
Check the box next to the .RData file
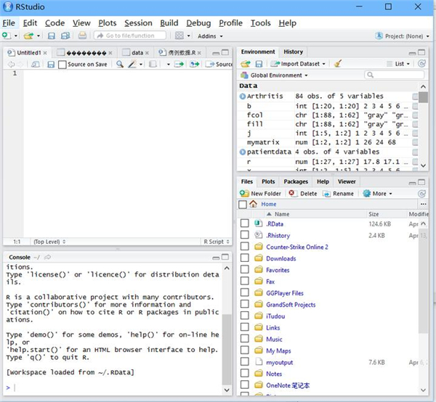pyautogui.click(x=245, y=223)
